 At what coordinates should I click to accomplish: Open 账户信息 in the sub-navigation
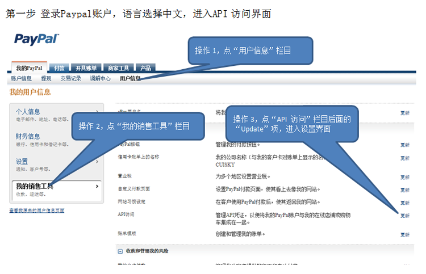21,79
